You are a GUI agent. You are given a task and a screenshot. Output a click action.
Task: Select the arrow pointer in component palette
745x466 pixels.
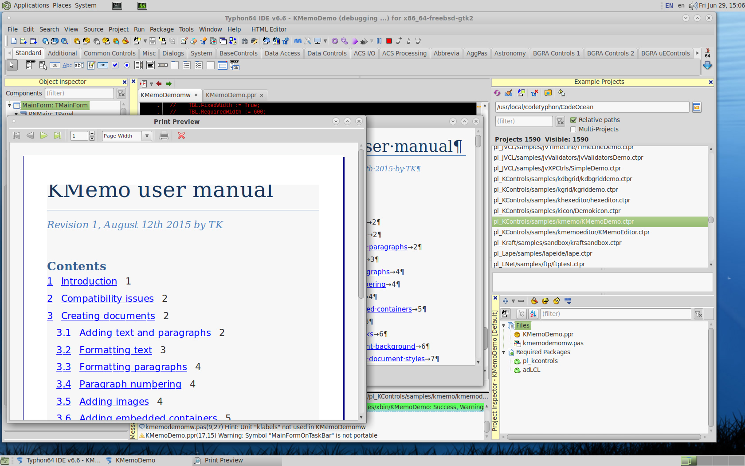[x=12, y=65]
